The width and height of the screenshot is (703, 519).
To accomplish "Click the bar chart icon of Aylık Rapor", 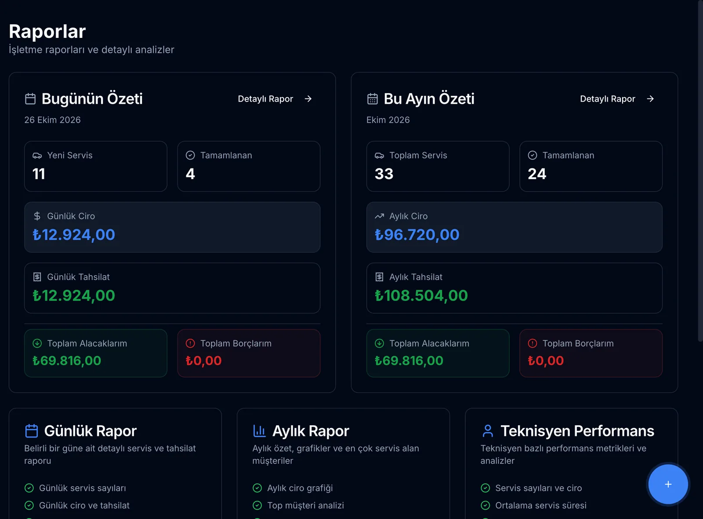I will (x=260, y=431).
